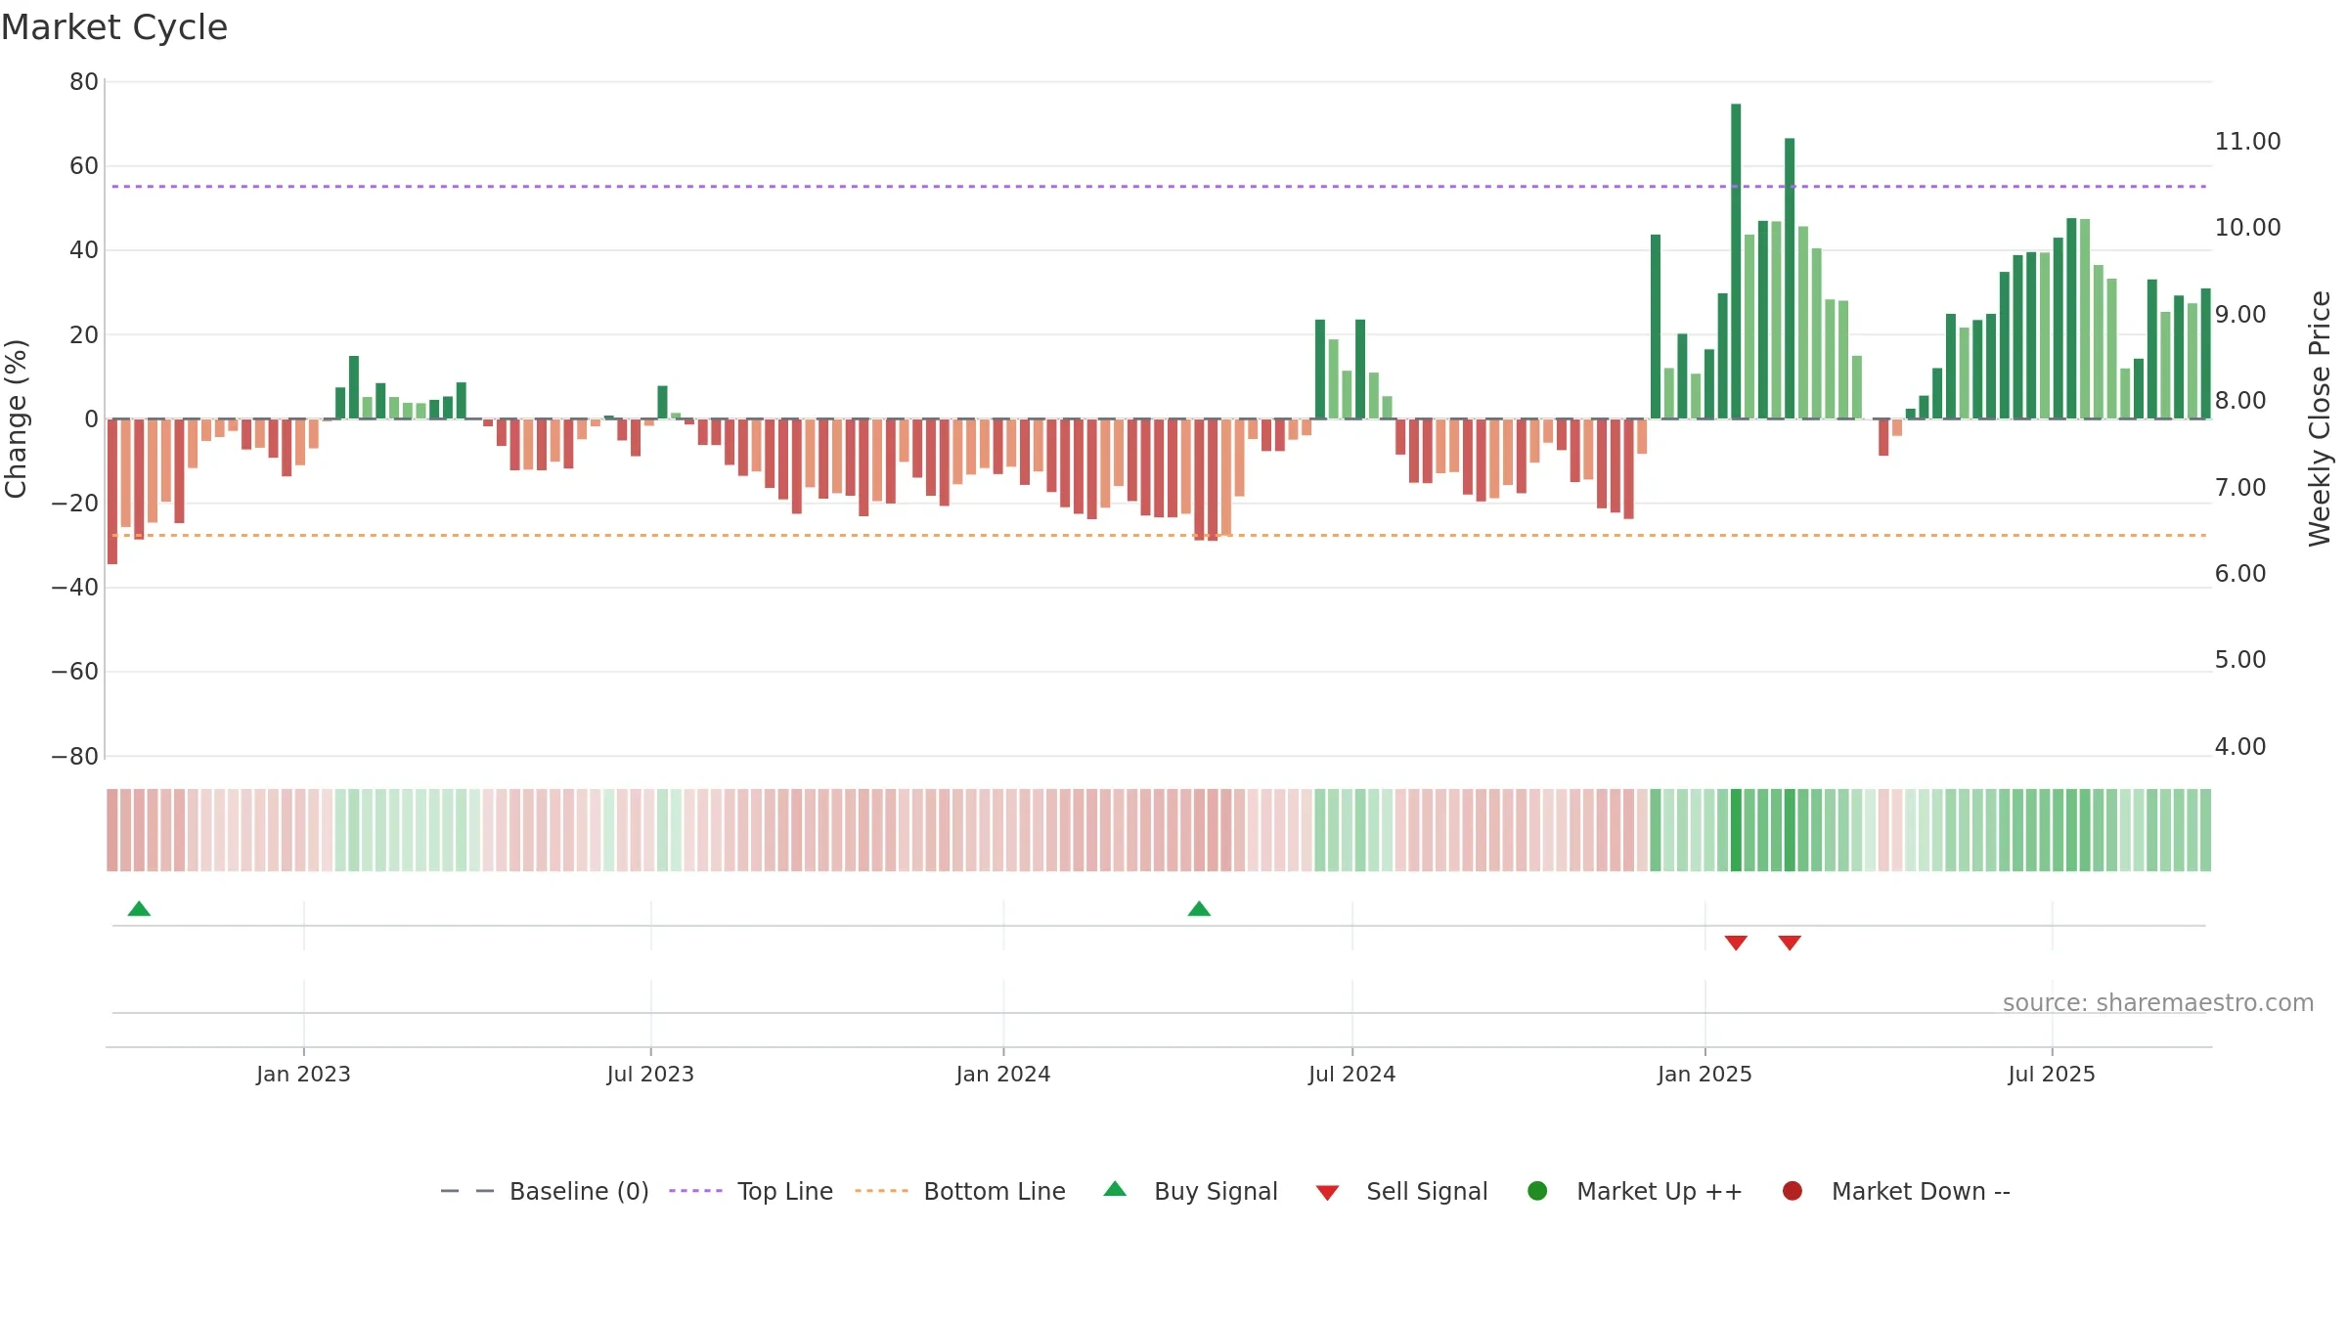This screenshot has height=1320, width=2347.
Task: Click the gray dashed Baseline legend swatch
Action: tap(467, 1191)
